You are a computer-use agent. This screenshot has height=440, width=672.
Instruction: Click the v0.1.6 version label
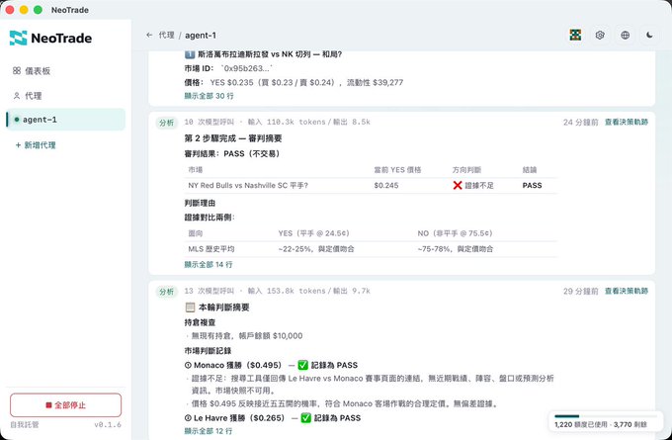108,425
